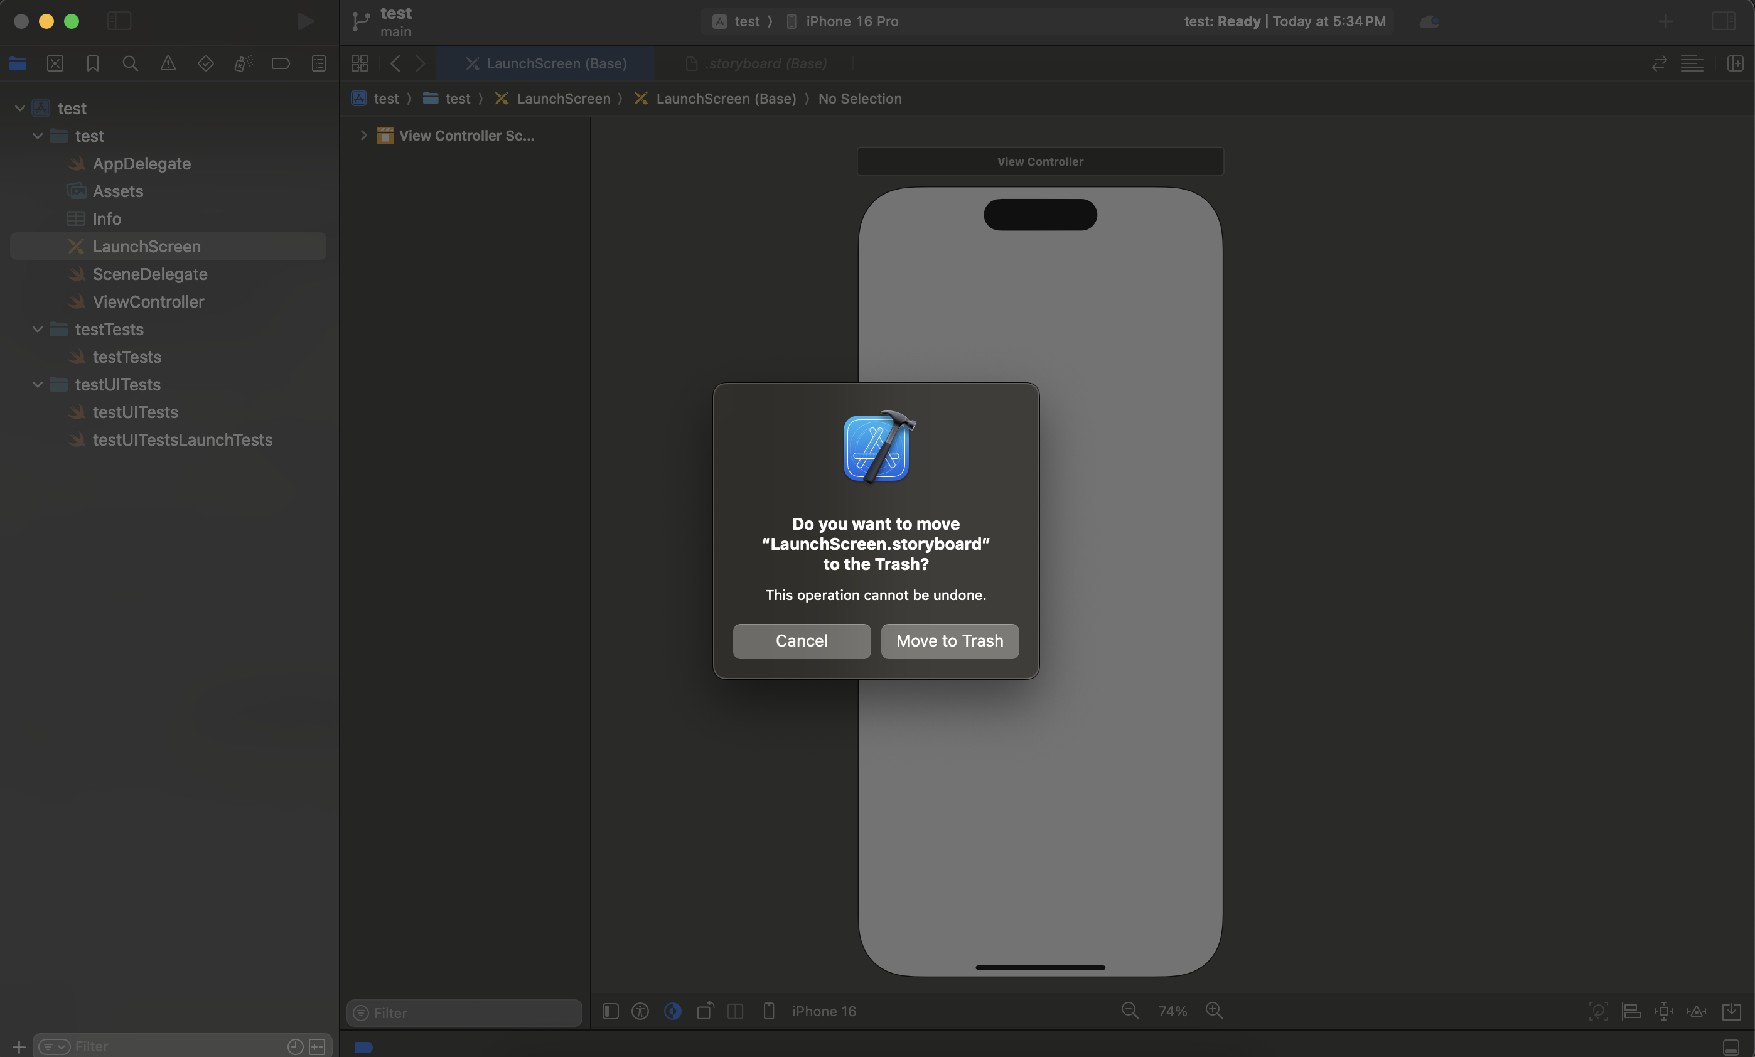Collapse the testTests group
Image resolution: width=1755 pixels, height=1057 pixels.
point(38,329)
